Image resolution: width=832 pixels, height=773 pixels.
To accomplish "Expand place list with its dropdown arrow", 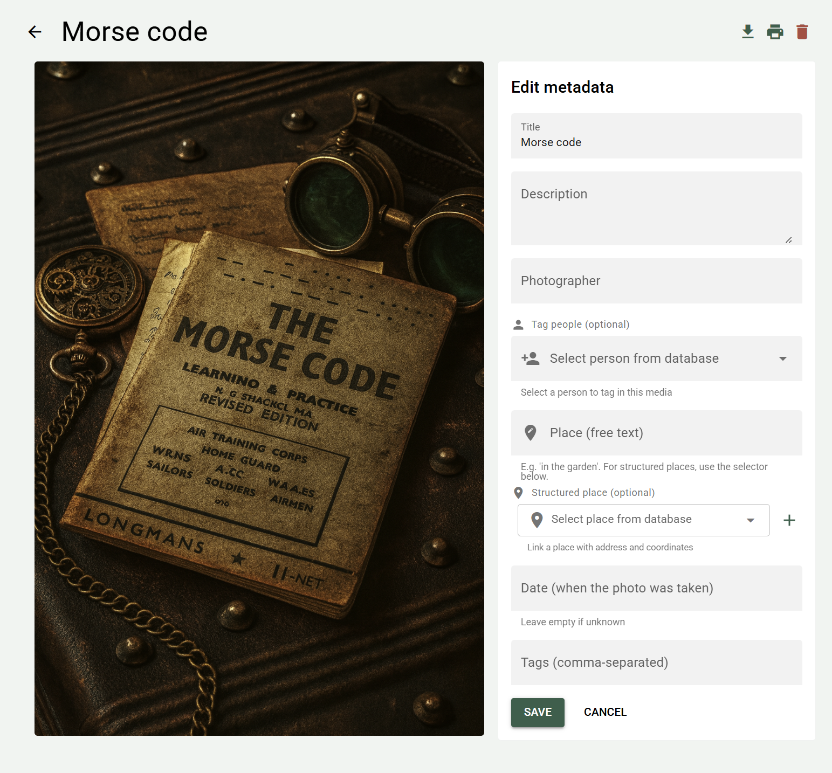I will pos(751,520).
